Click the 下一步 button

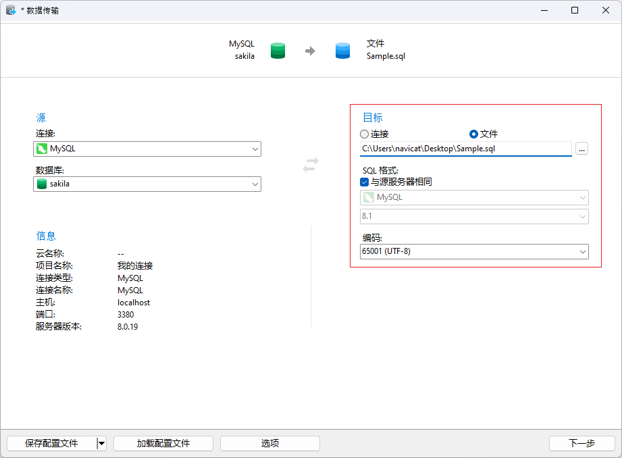[x=582, y=443]
